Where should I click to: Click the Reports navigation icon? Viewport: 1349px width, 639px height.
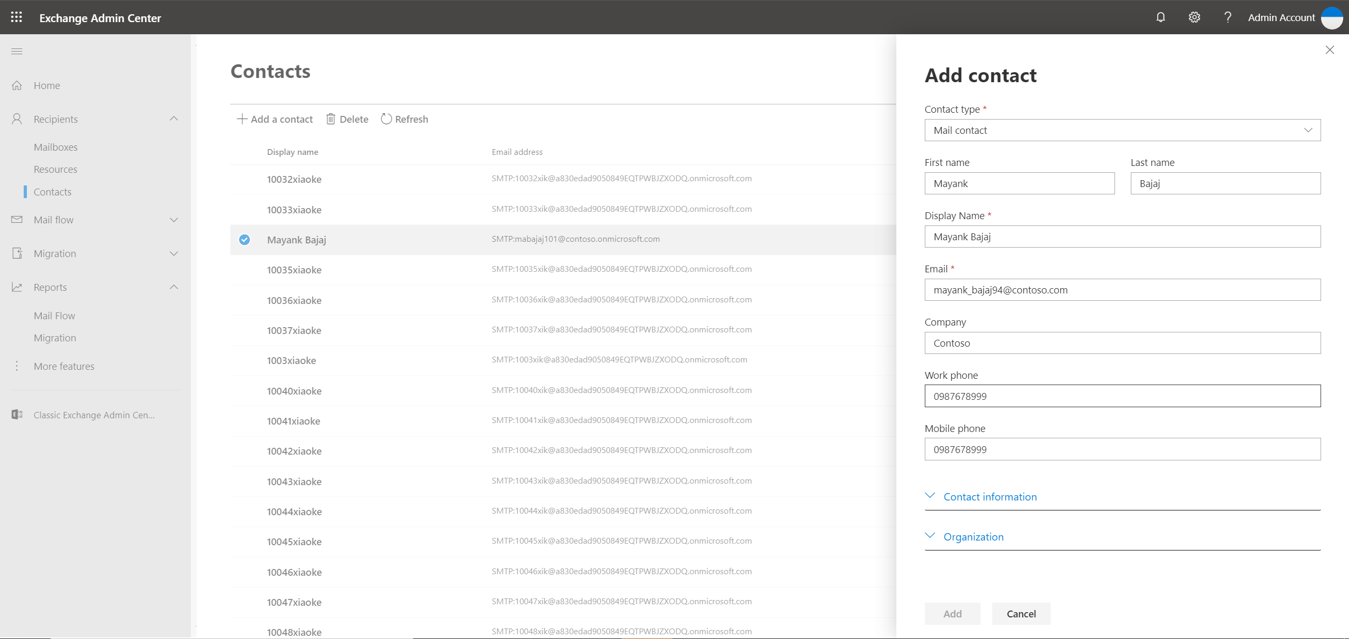[17, 286]
